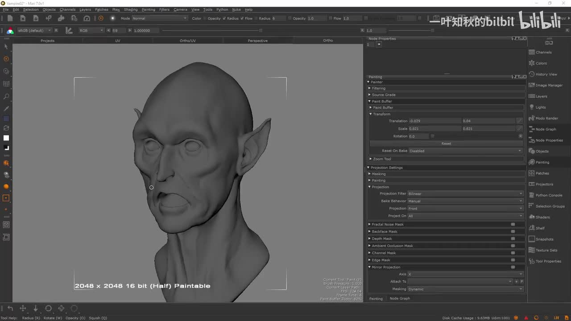
Task: Open the Layers palette icon
Action: [532, 96]
